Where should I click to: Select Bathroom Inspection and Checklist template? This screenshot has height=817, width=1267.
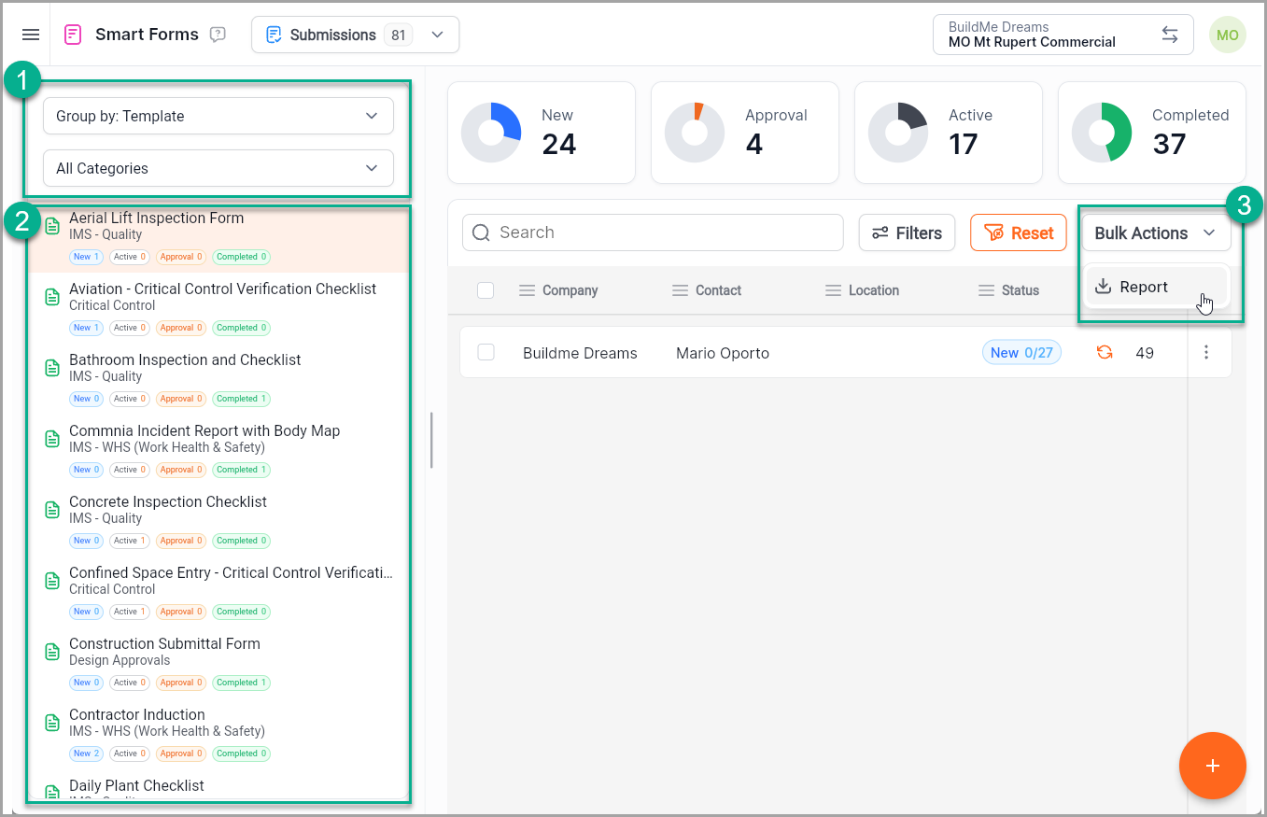point(185,360)
